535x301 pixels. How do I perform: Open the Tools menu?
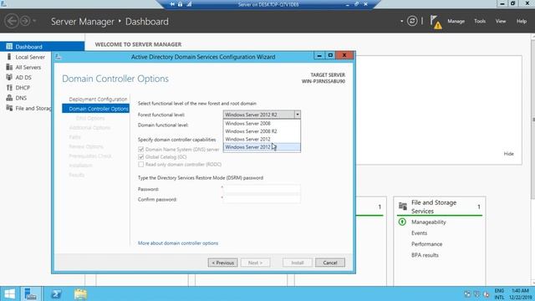tap(480, 21)
